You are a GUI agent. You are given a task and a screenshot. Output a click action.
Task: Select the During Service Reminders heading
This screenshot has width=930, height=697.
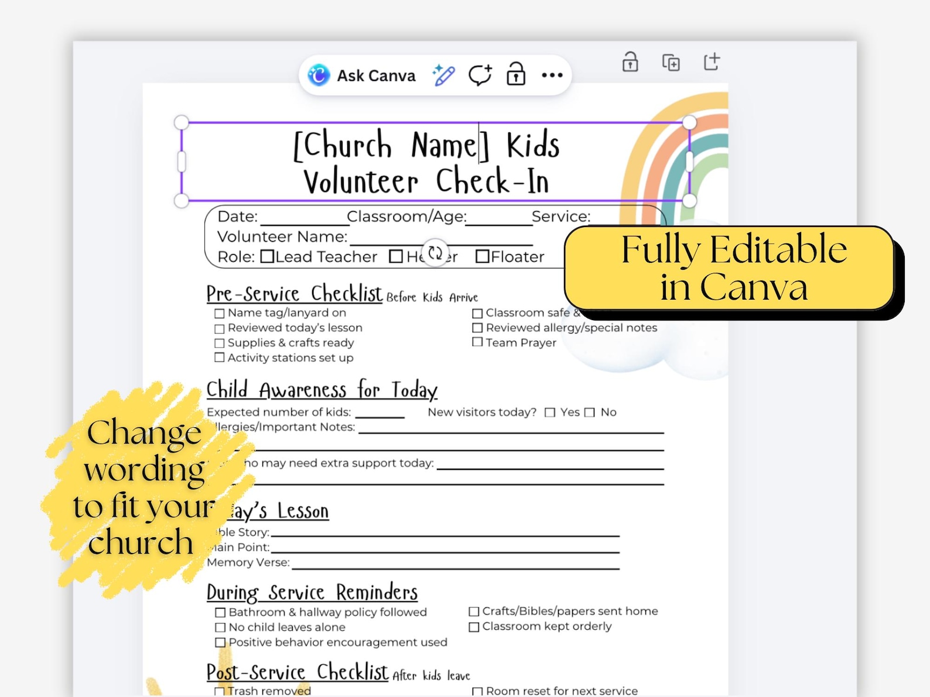(x=312, y=592)
